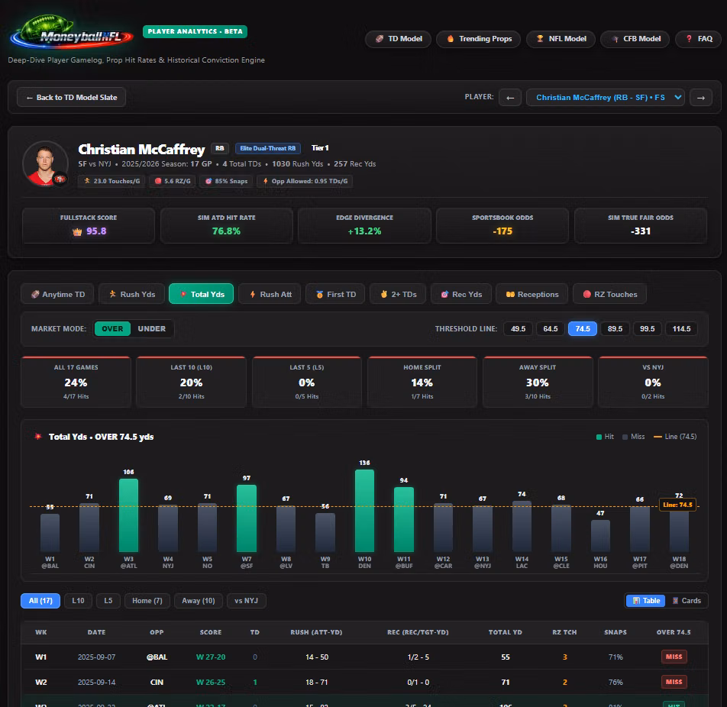Click the W10 DEN 136-yard bar

point(364,511)
